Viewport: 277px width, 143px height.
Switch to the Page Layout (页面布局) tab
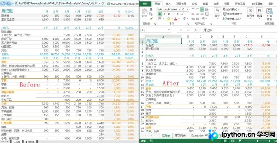181,4
